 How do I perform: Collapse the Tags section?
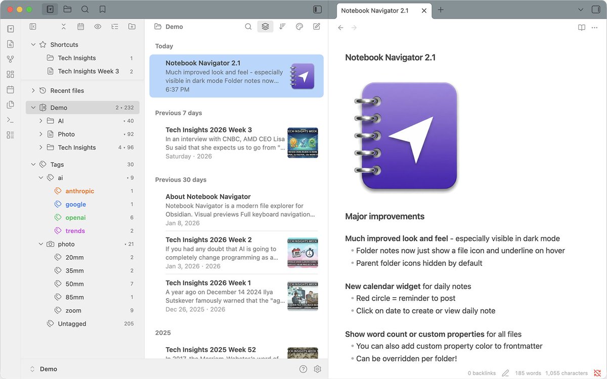tap(33, 164)
